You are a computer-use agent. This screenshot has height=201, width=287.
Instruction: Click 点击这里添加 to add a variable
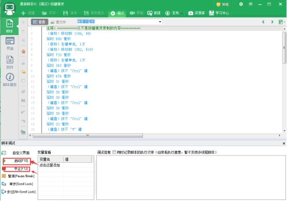[50, 165]
